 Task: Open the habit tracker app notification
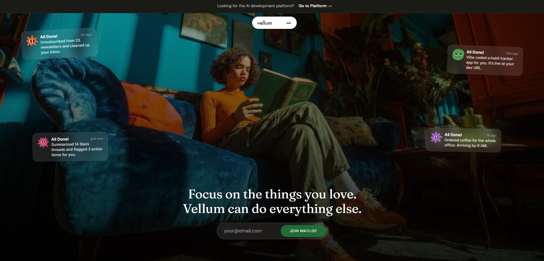coord(485,60)
